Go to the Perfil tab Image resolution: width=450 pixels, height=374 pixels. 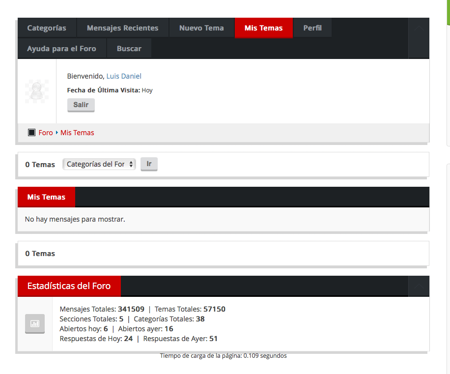[x=312, y=28]
